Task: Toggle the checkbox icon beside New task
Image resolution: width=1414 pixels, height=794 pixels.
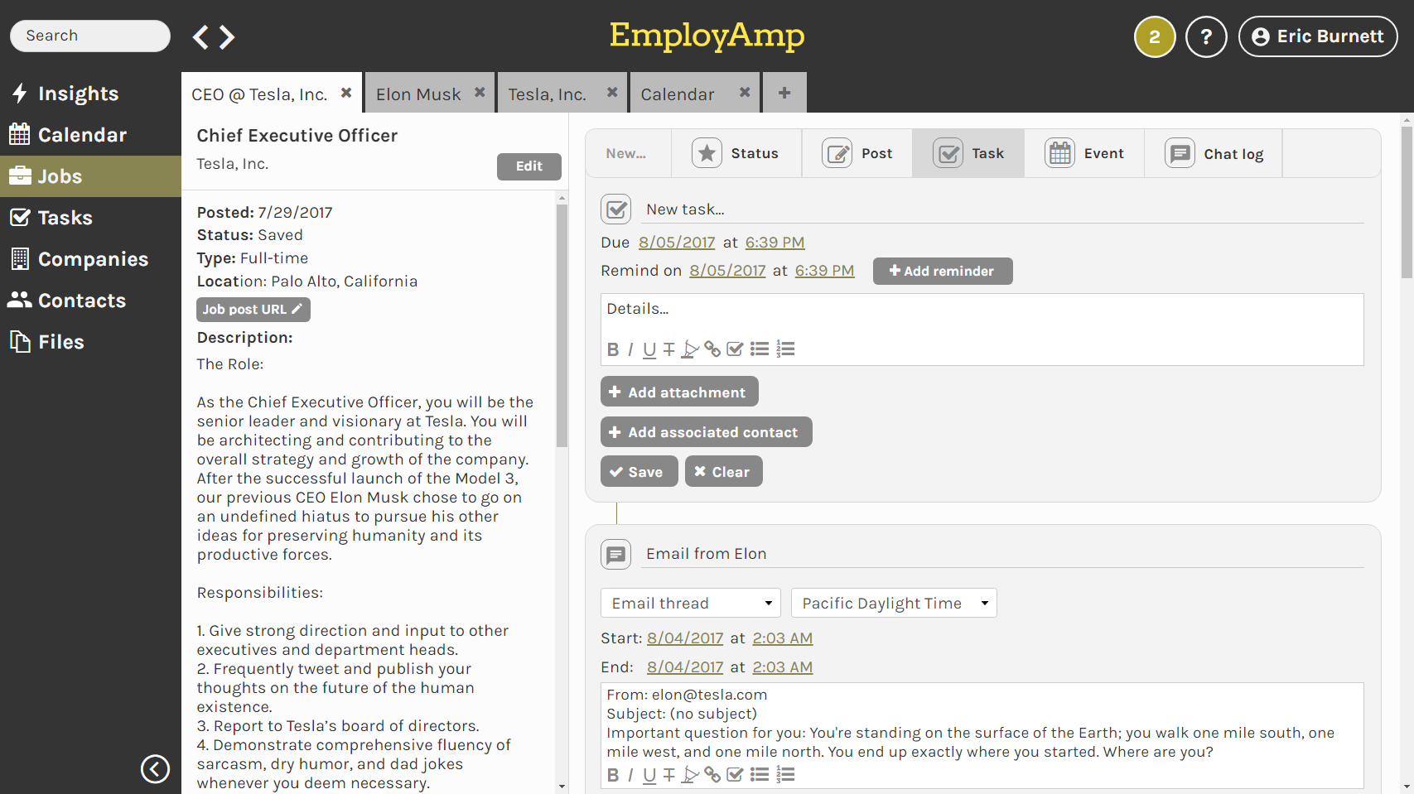Action: click(615, 209)
